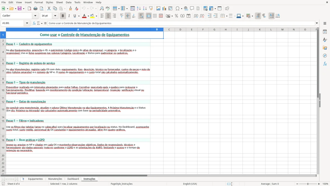Screen dimensions: 330x186
Task: Switch to the Manutenções sheet tab
Action: click(x=55, y=179)
